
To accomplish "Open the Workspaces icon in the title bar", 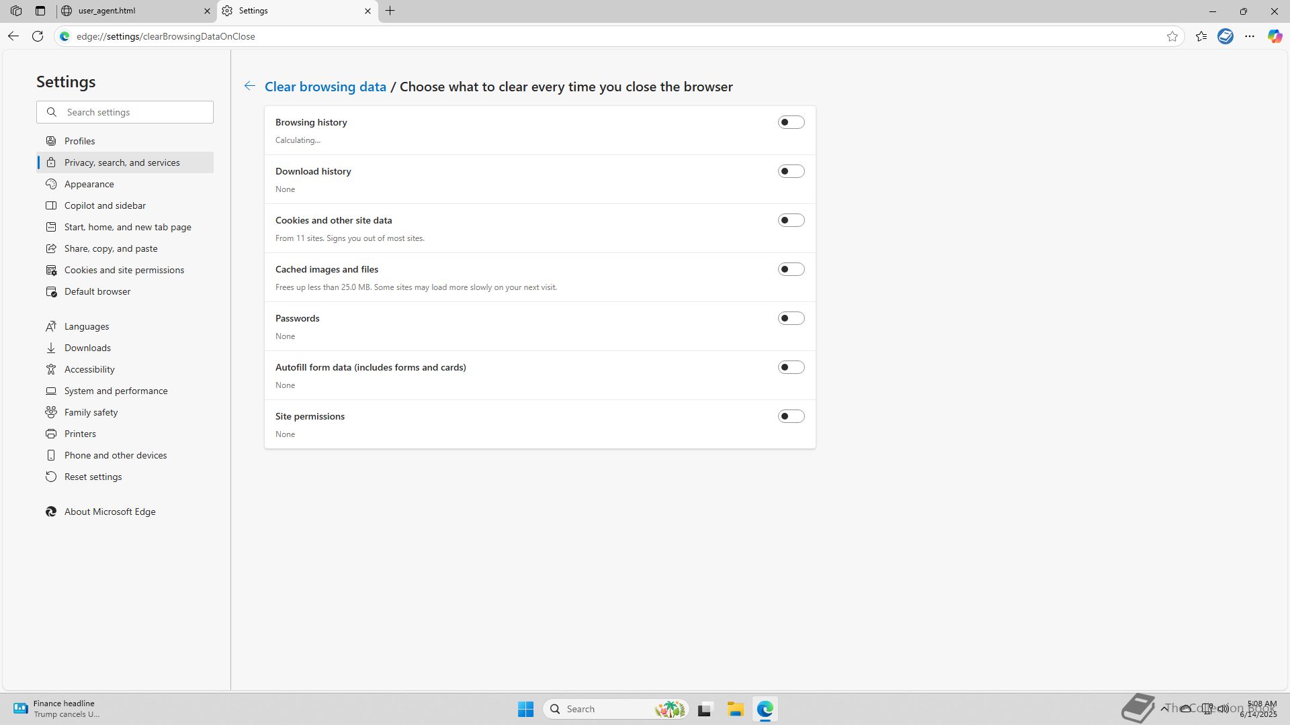I will (16, 11).
